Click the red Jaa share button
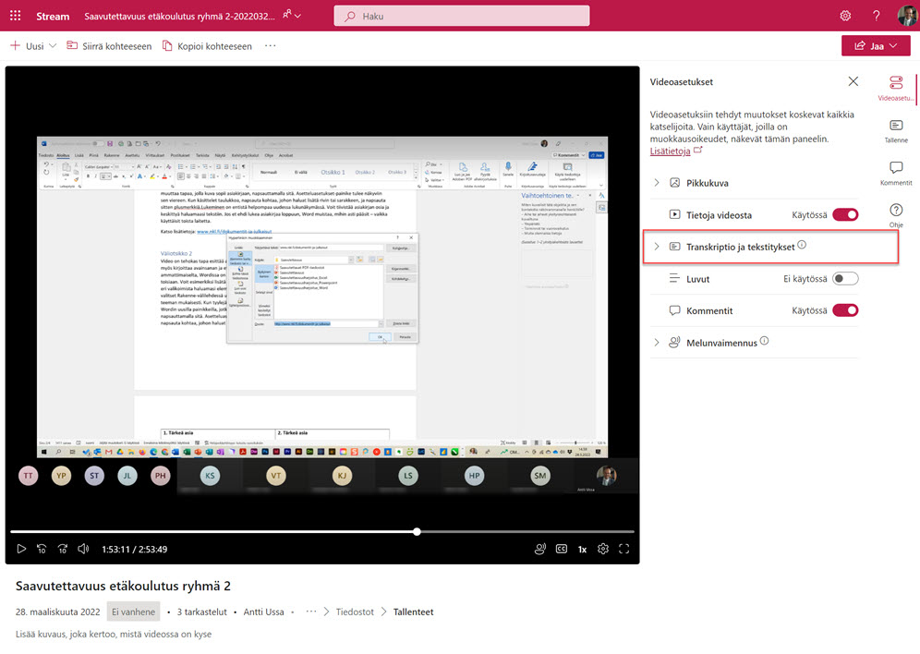Viewport: 920px width, 654px height. (x=874, y=44)
